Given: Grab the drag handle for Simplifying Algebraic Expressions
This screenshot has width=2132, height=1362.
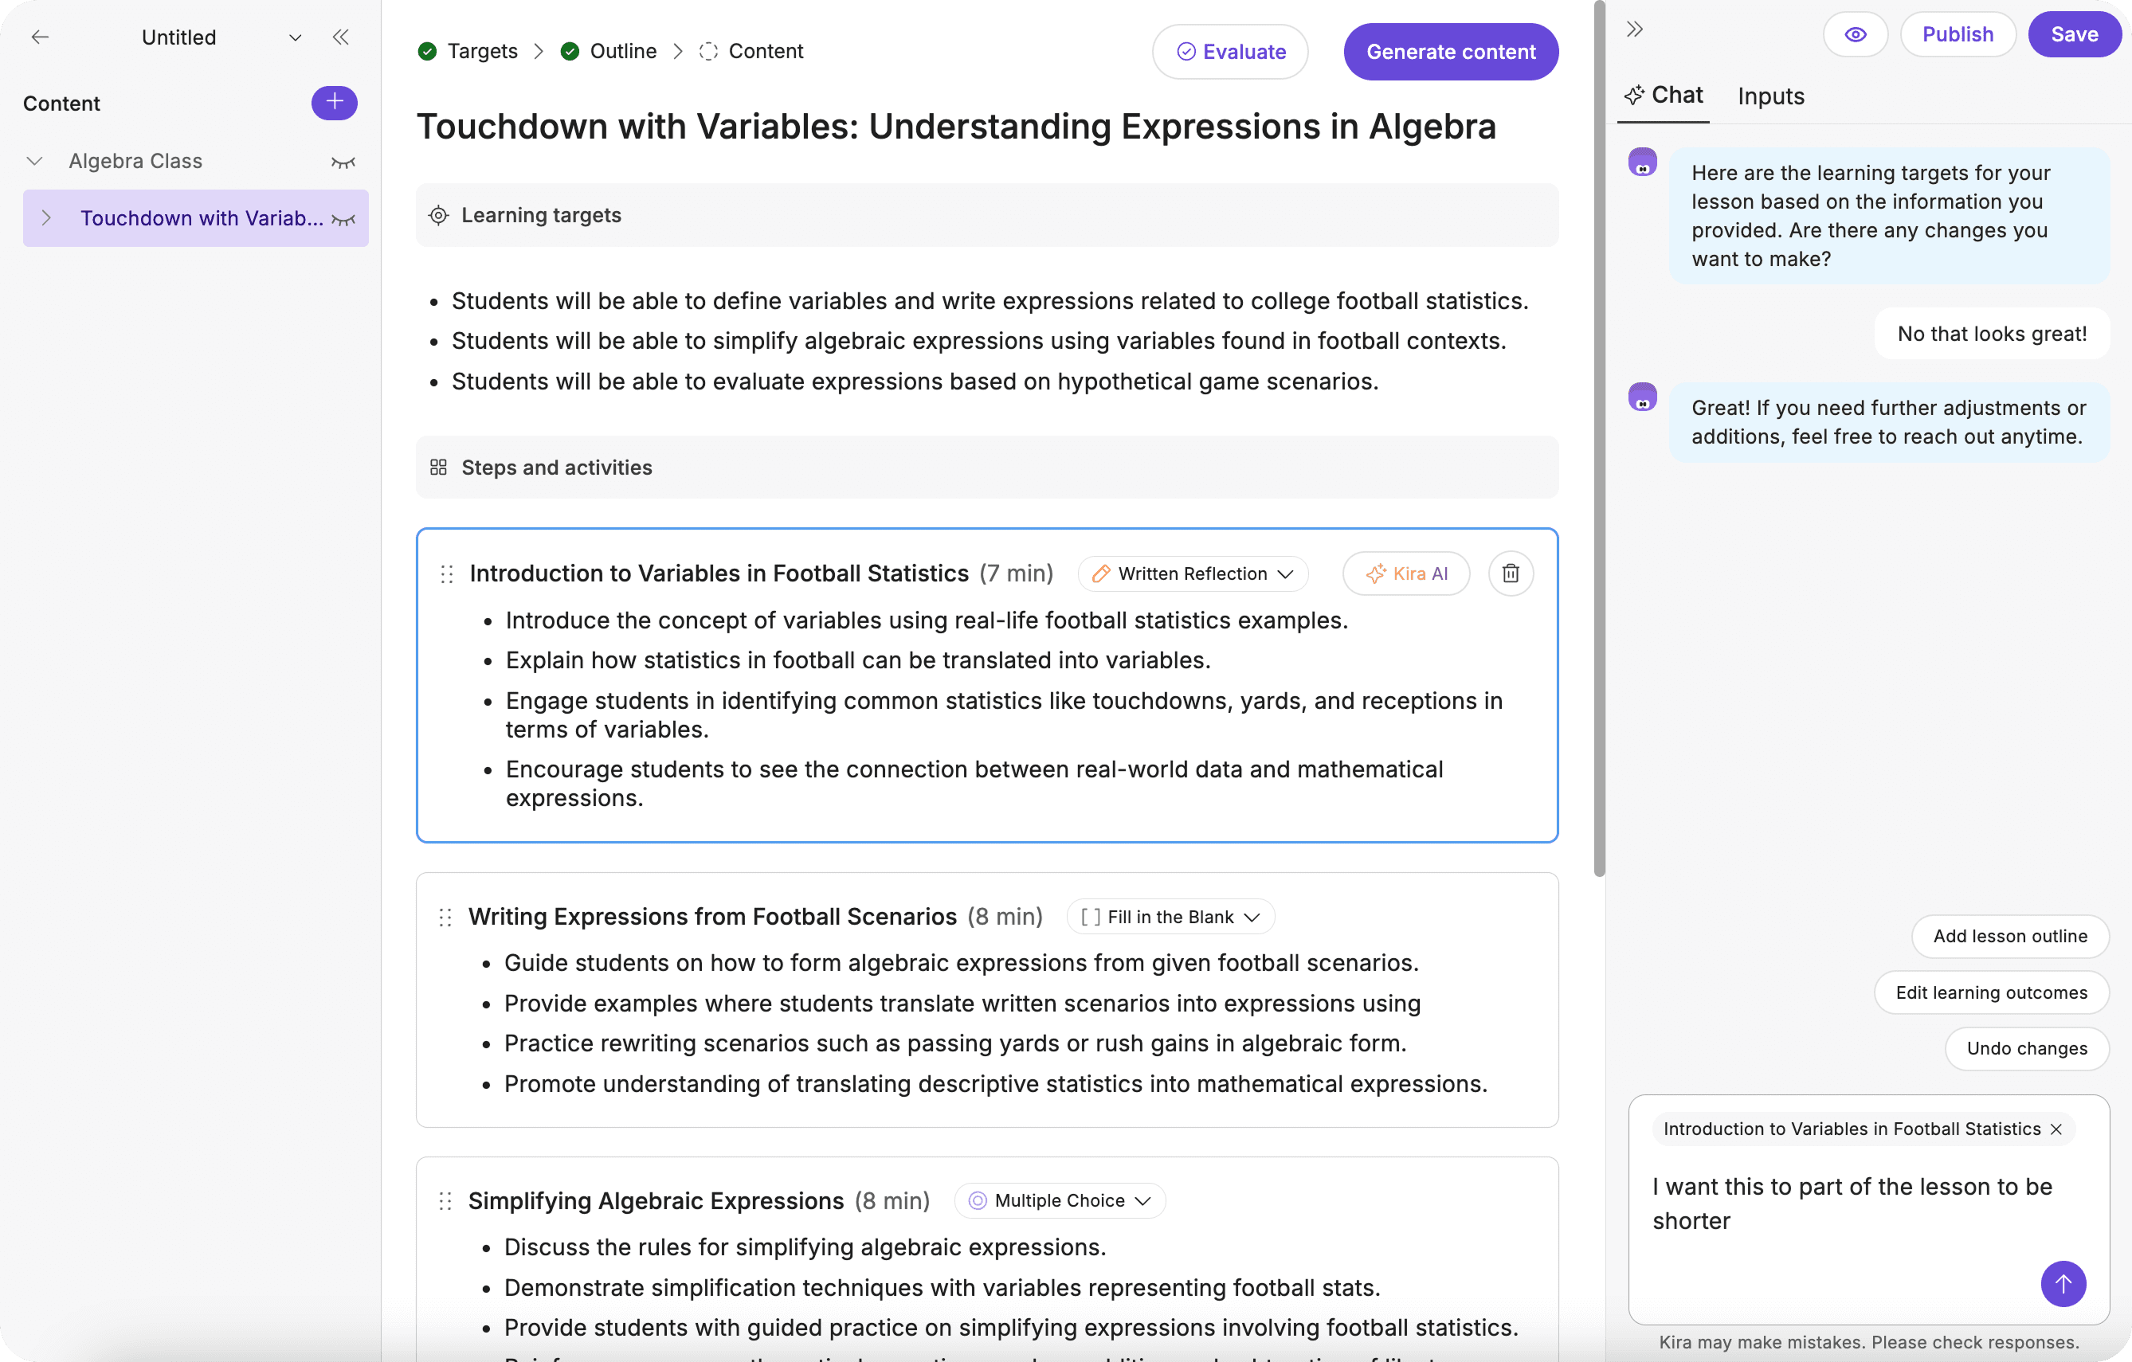Looking at the screenshot, I should pos(445,1201).
